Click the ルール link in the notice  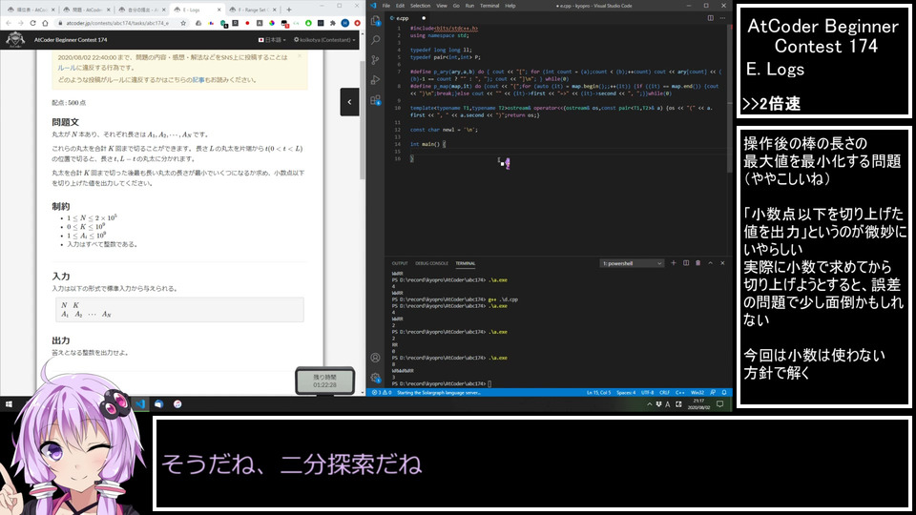tap(67, 69)
